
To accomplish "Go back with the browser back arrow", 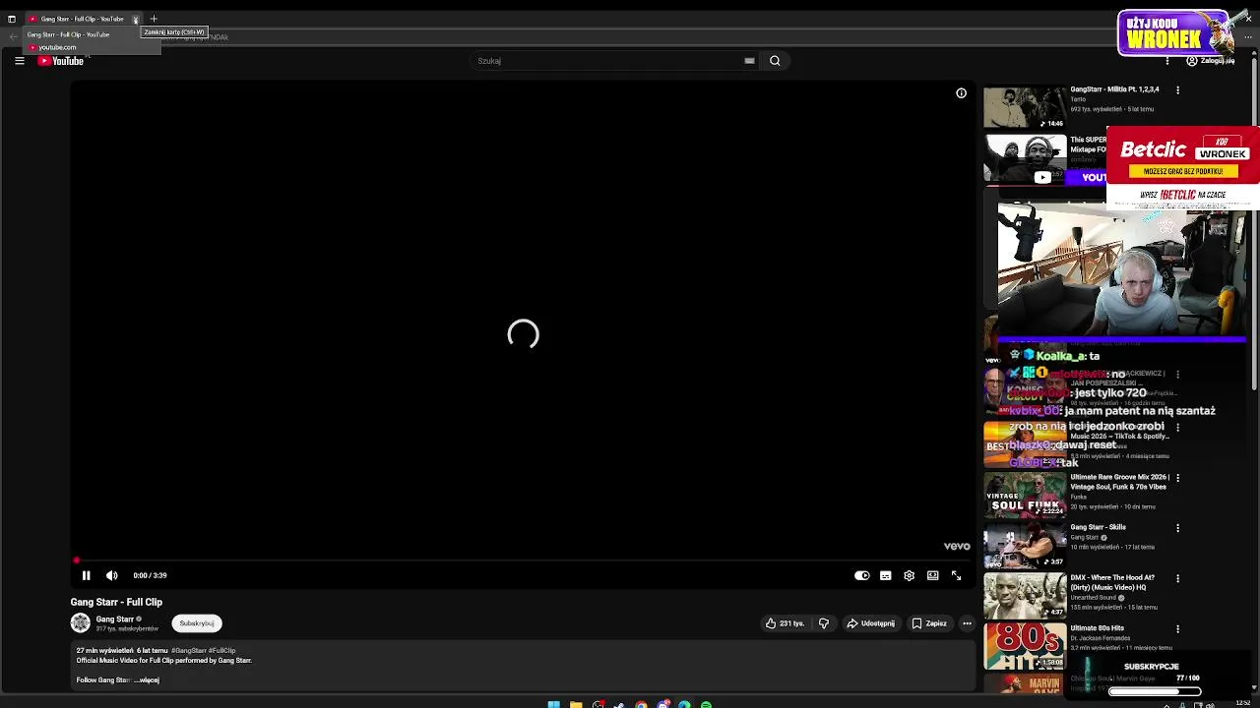I will pyautogui.click(x=13, y=36).
